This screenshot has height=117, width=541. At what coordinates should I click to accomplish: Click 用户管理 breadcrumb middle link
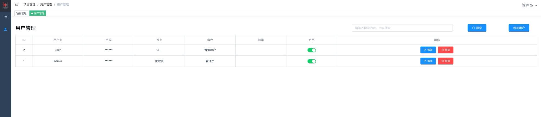[46, 5]
